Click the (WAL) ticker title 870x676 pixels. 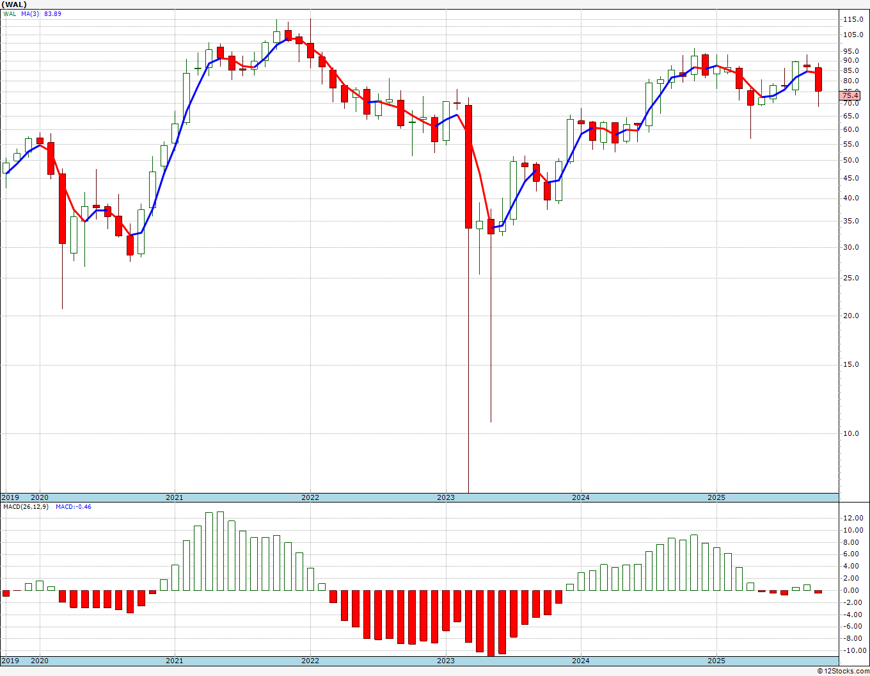click(14, 4)
